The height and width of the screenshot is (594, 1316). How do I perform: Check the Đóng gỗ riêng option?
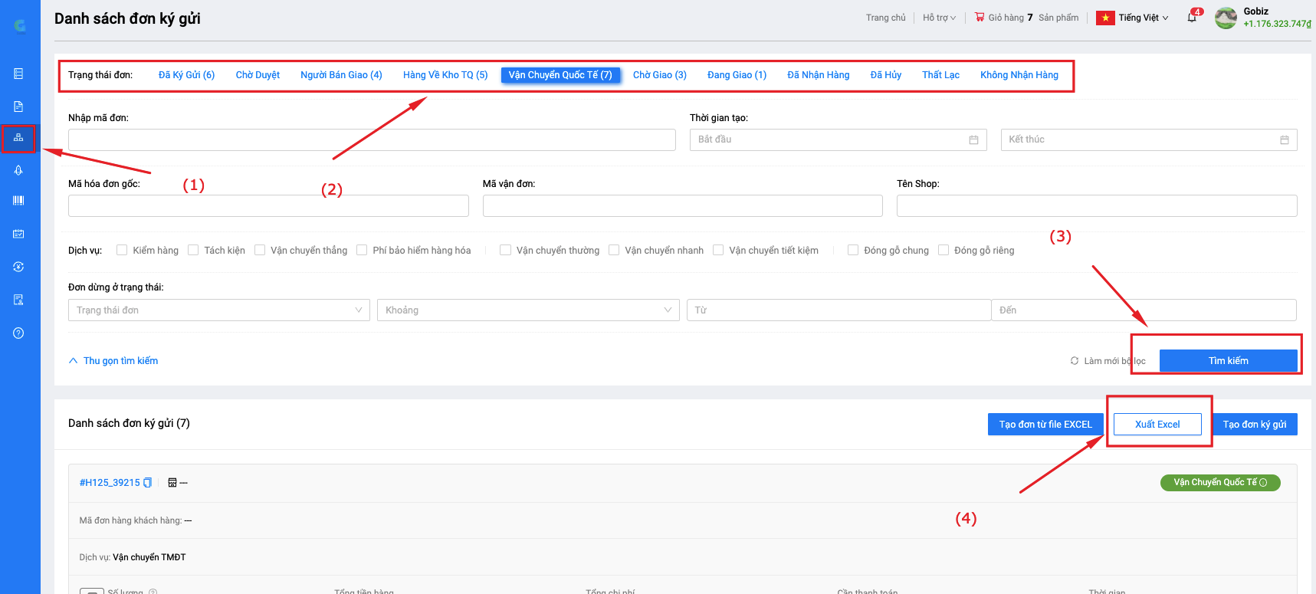(944, 250)
